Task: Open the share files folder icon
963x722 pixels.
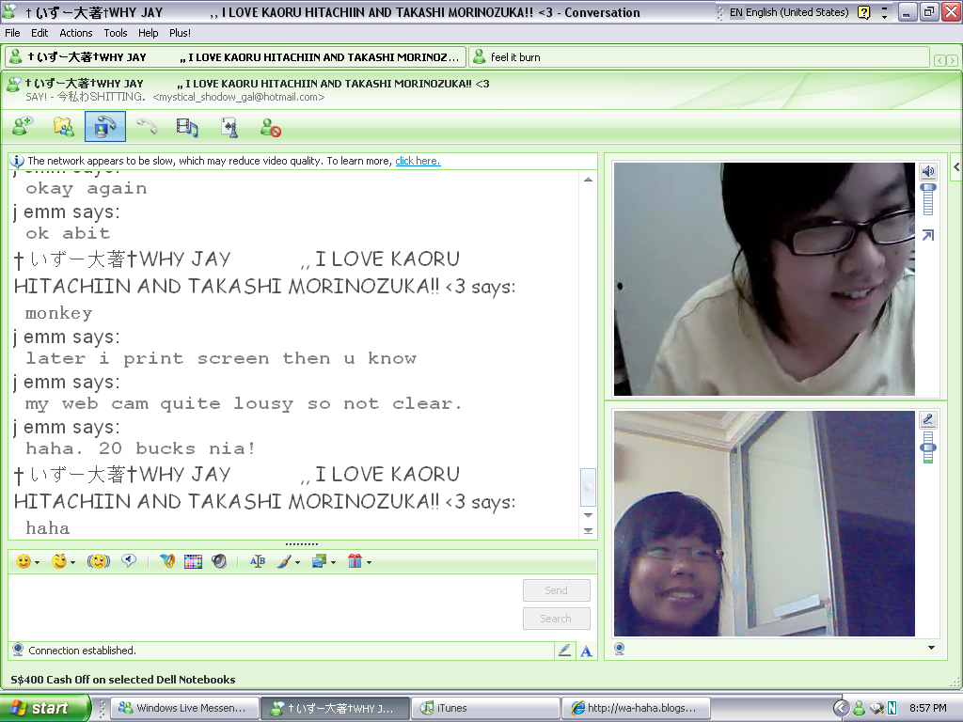Action: (63, 127)
